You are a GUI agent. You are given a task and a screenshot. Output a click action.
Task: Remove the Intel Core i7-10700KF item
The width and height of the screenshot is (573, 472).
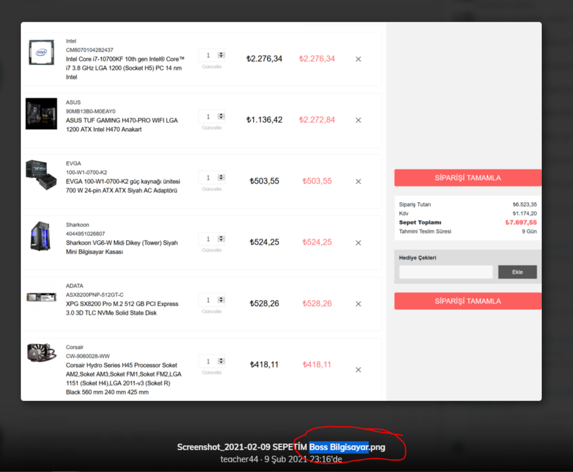[x=358, y=59]
